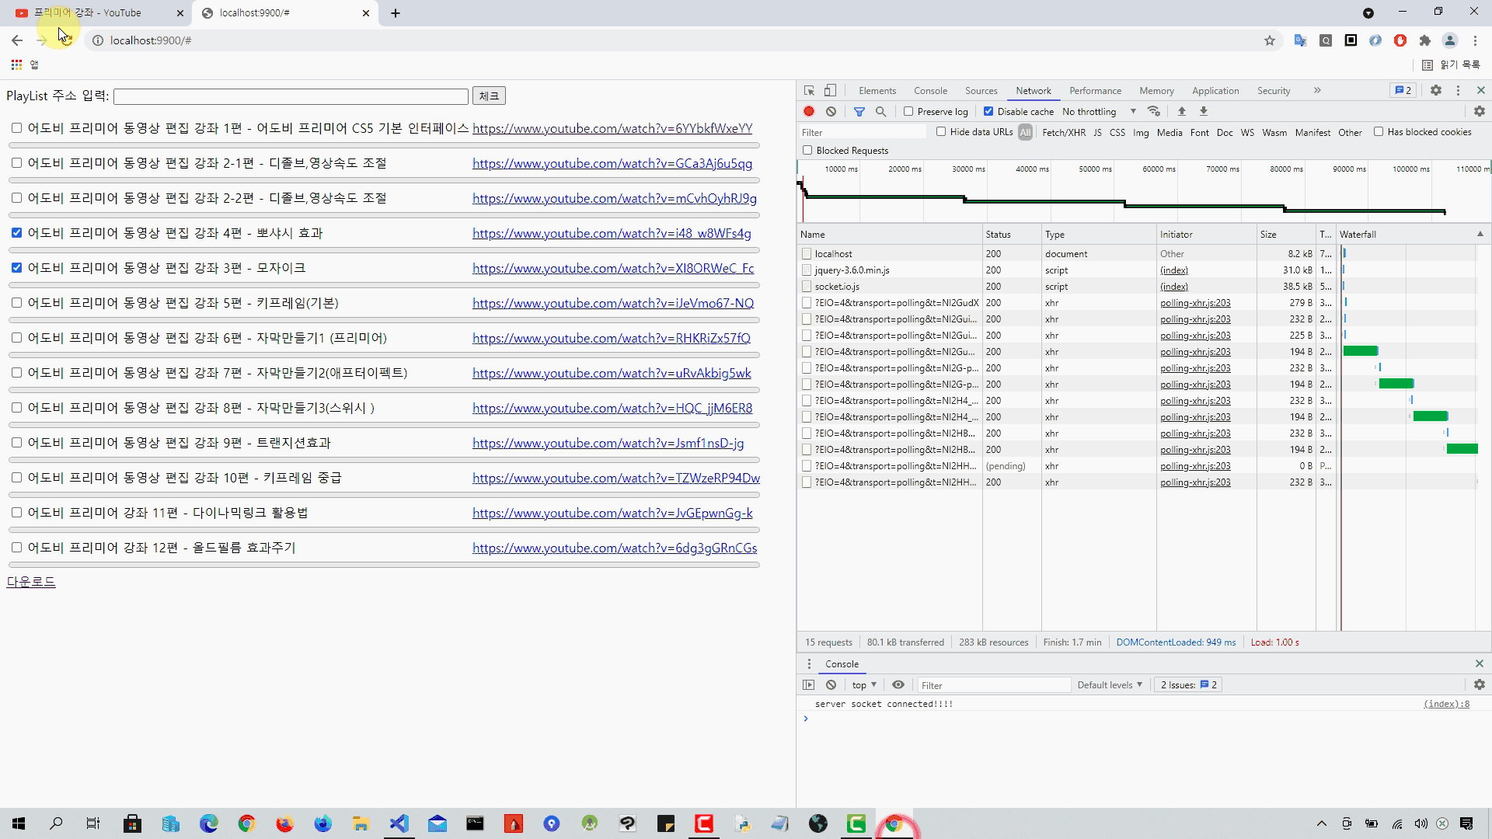Screen dimensions: 1492x839
Task: Click the record network log button
Action: coord(809,112)
